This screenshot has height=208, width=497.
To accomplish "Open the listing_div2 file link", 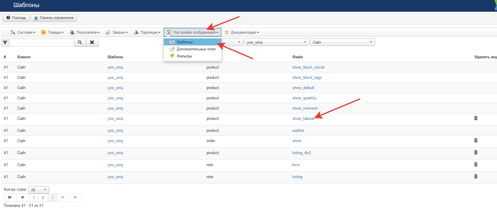I will (301, 153).
